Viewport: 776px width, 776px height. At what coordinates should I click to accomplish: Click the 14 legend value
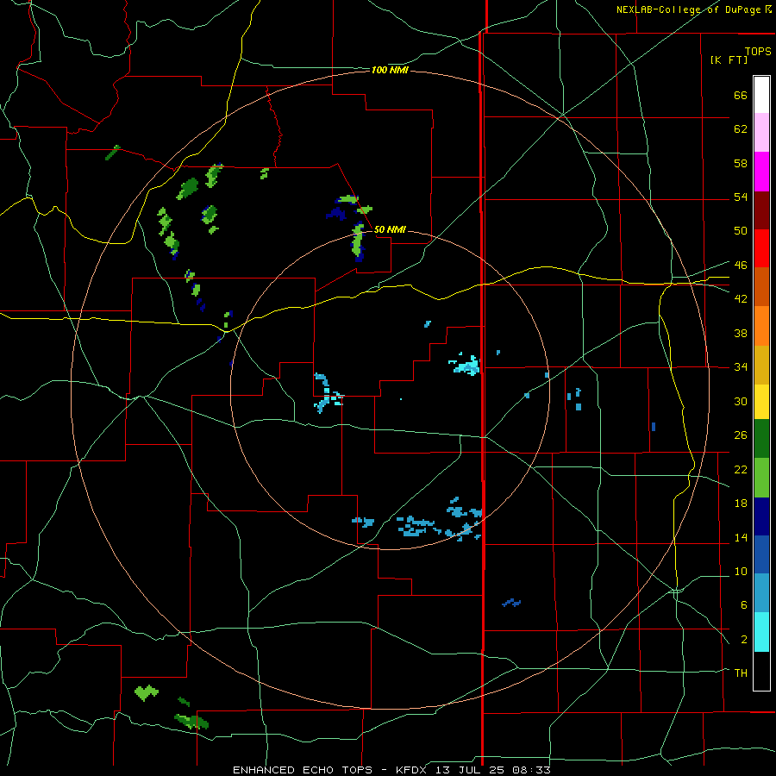741,538
